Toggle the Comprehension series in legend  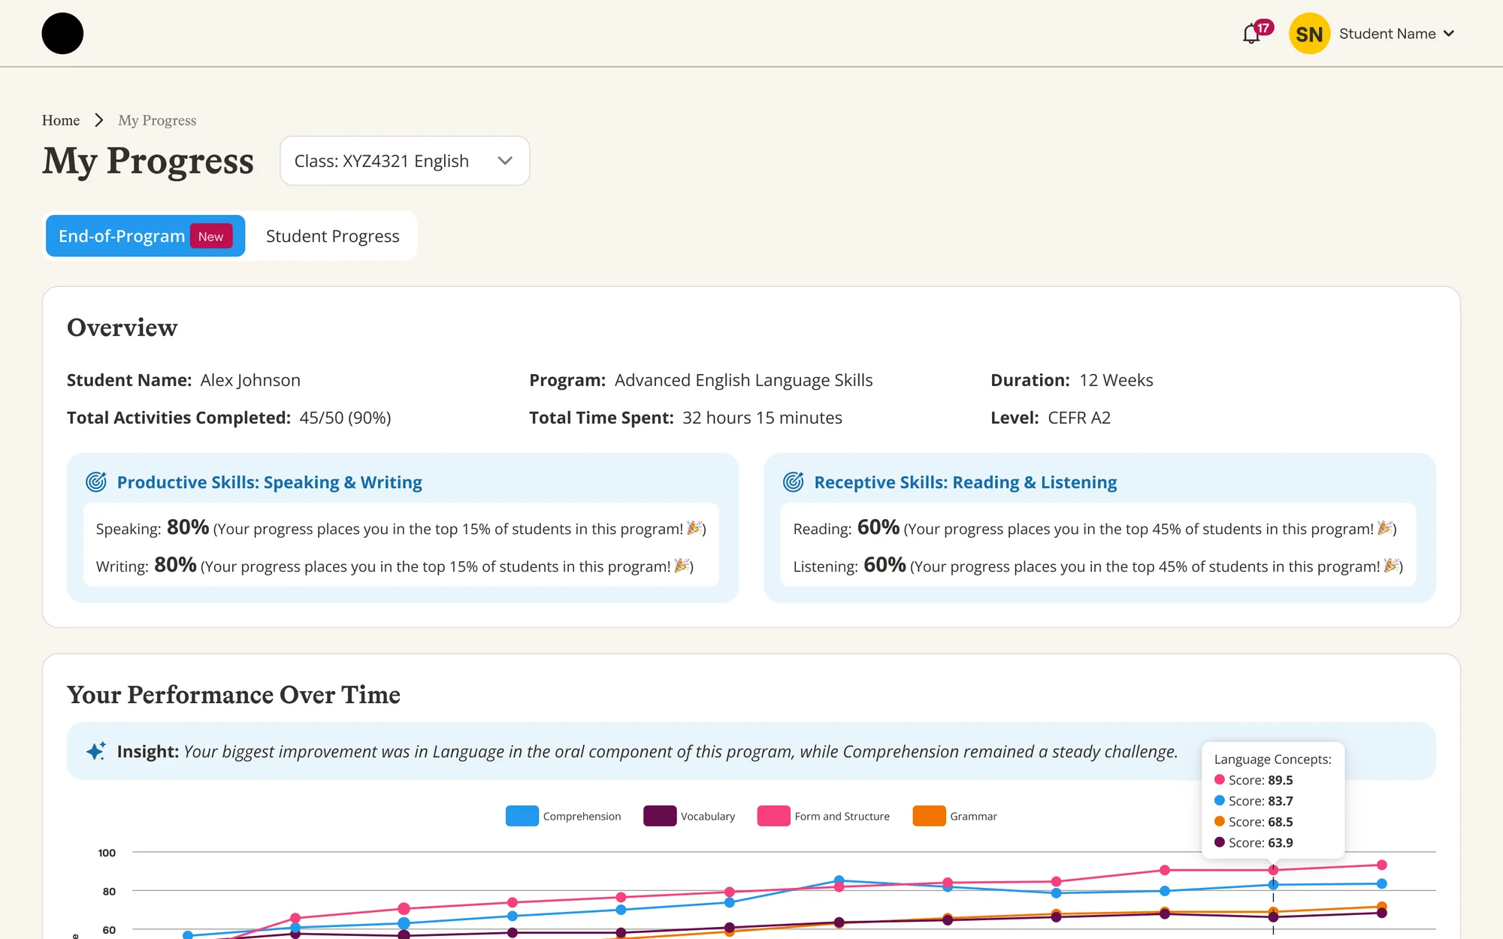click(x=564, y=816)
